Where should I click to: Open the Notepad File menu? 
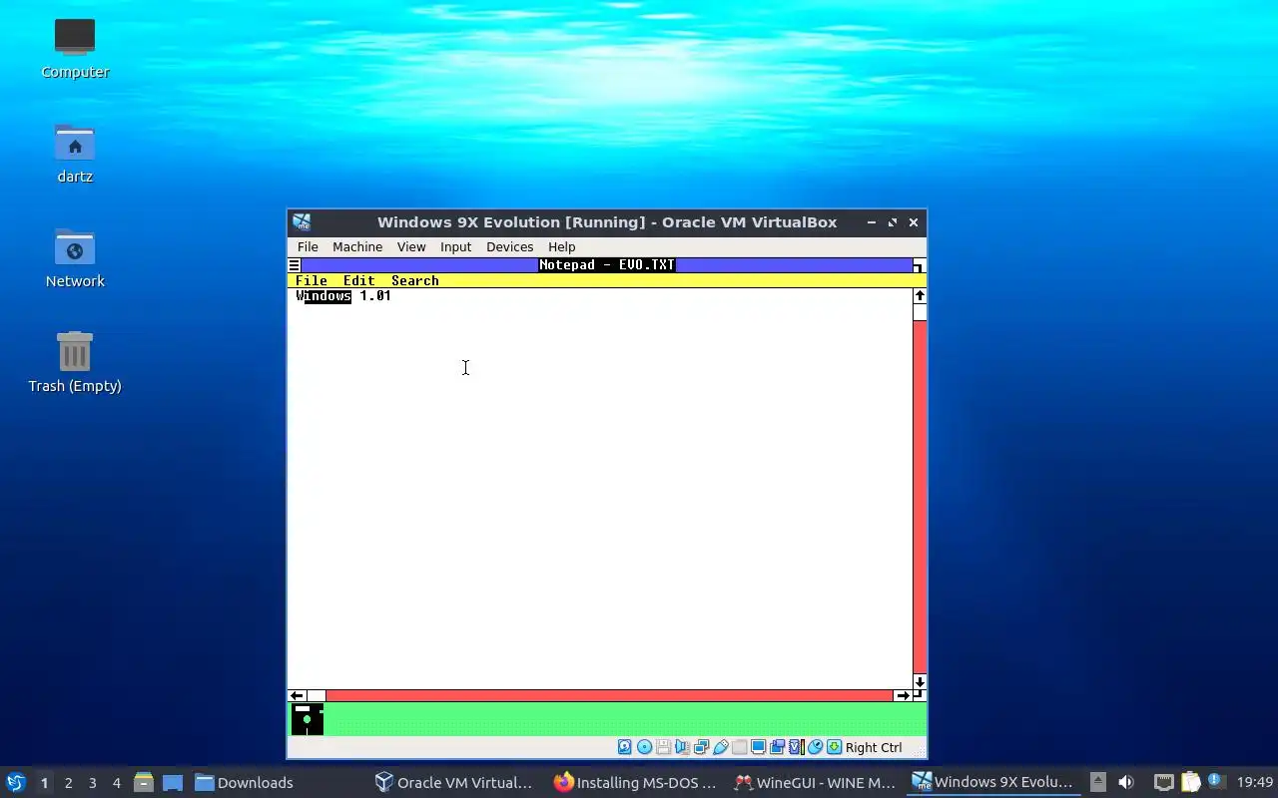tap(312, 281)
